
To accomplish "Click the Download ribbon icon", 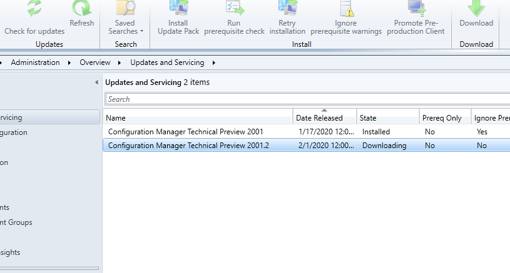I will [x=476, y=8].
